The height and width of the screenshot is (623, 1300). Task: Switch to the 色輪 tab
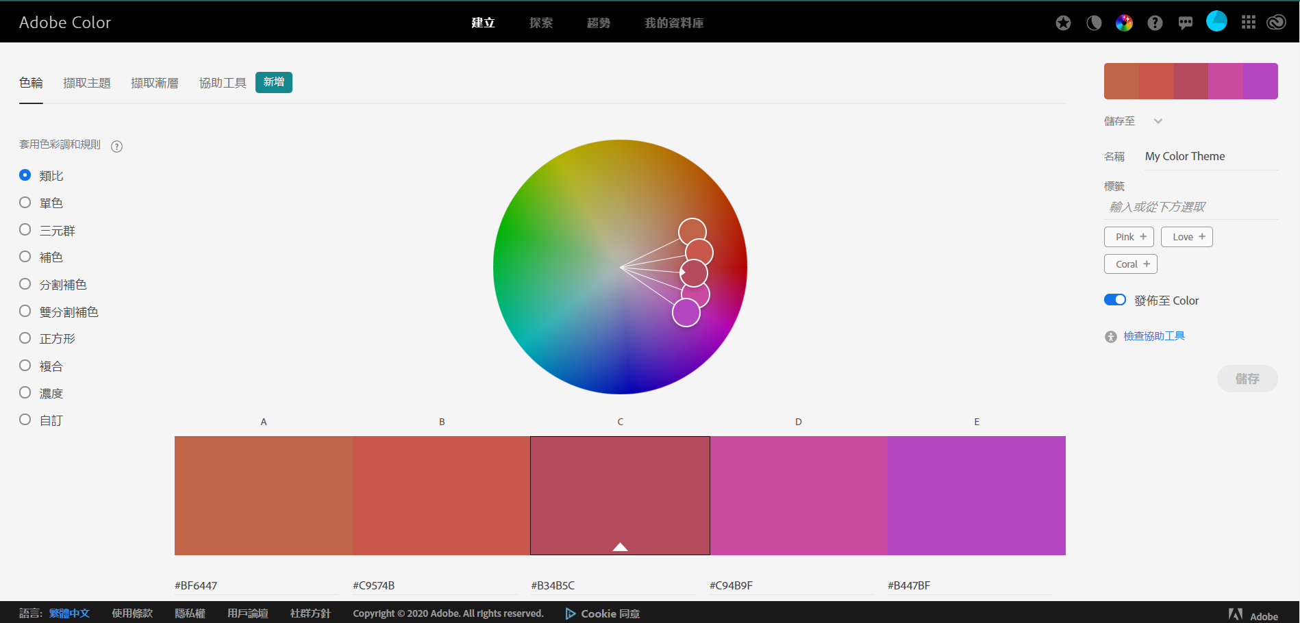tap(31, 83)
